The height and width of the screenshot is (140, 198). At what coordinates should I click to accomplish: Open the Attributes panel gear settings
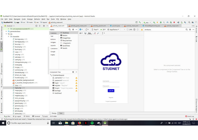click(x=190, y=29)
